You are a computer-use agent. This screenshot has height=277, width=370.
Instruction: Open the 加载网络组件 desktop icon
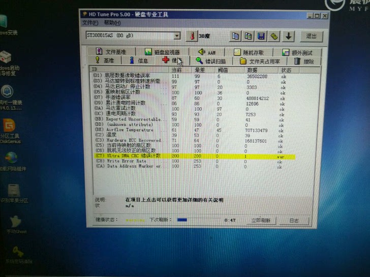pos(12,161)
